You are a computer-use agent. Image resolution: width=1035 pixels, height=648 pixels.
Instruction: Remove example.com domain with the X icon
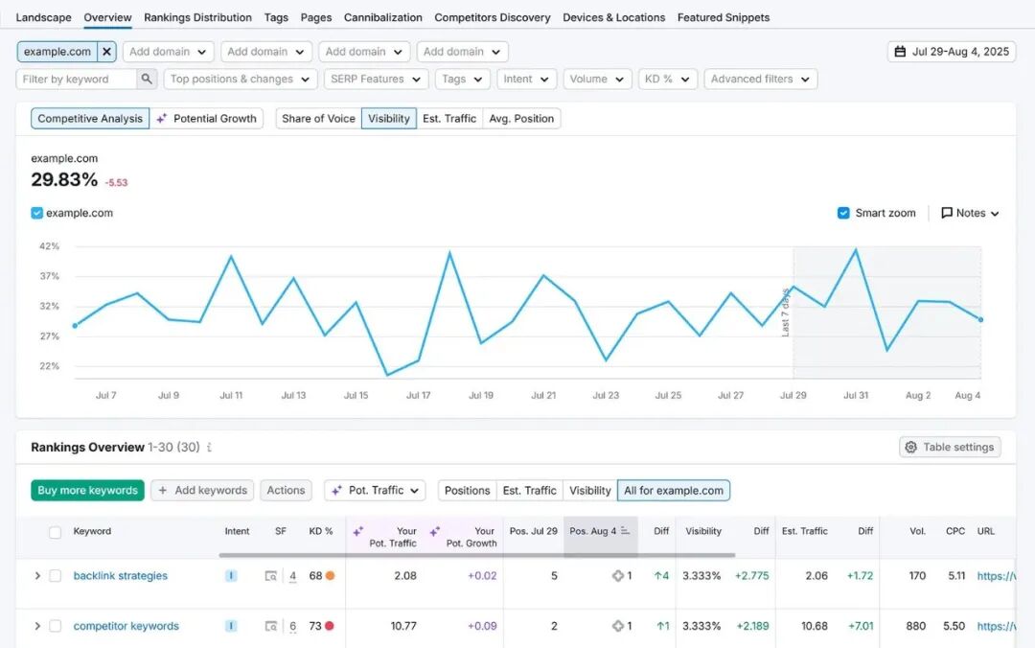coord(107,52)
